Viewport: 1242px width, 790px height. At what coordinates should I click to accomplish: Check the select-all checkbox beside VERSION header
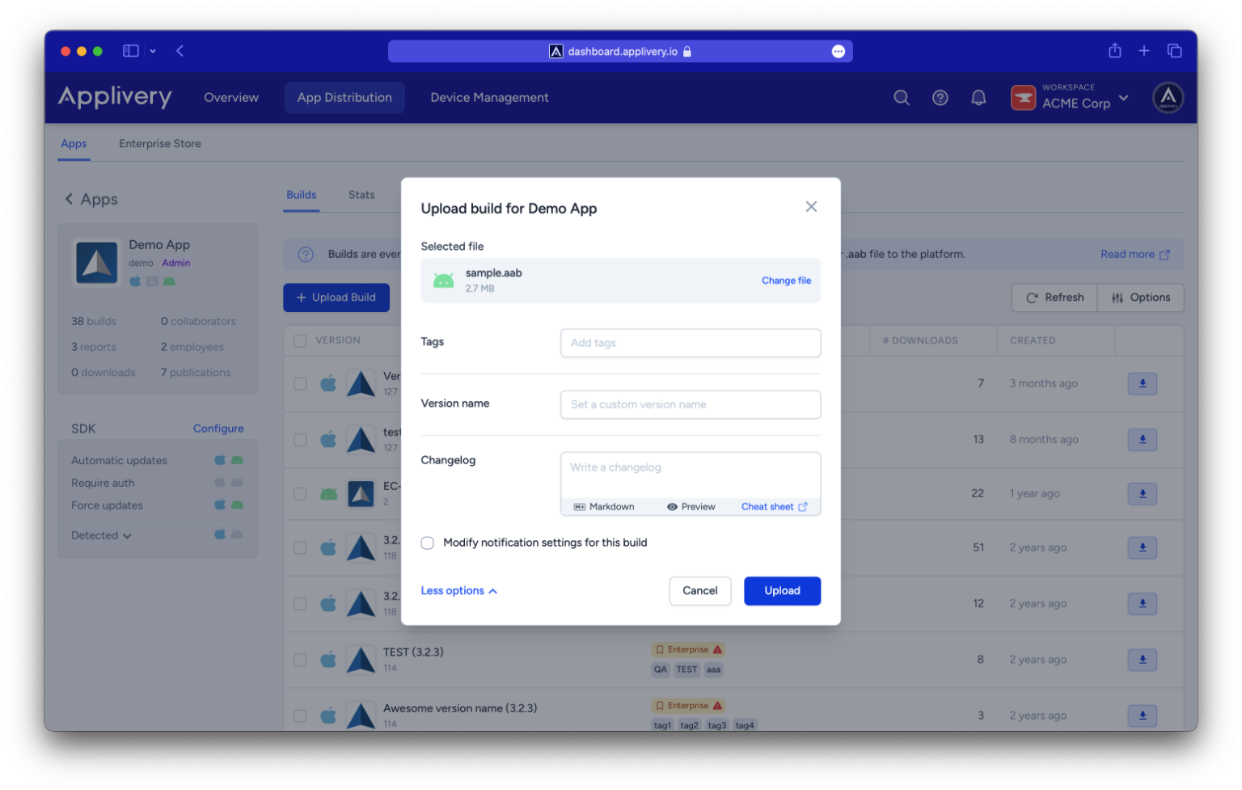[x=300, y=341]
